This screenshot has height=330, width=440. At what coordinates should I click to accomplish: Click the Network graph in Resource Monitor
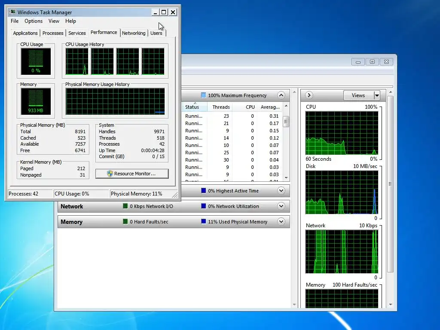342,252
